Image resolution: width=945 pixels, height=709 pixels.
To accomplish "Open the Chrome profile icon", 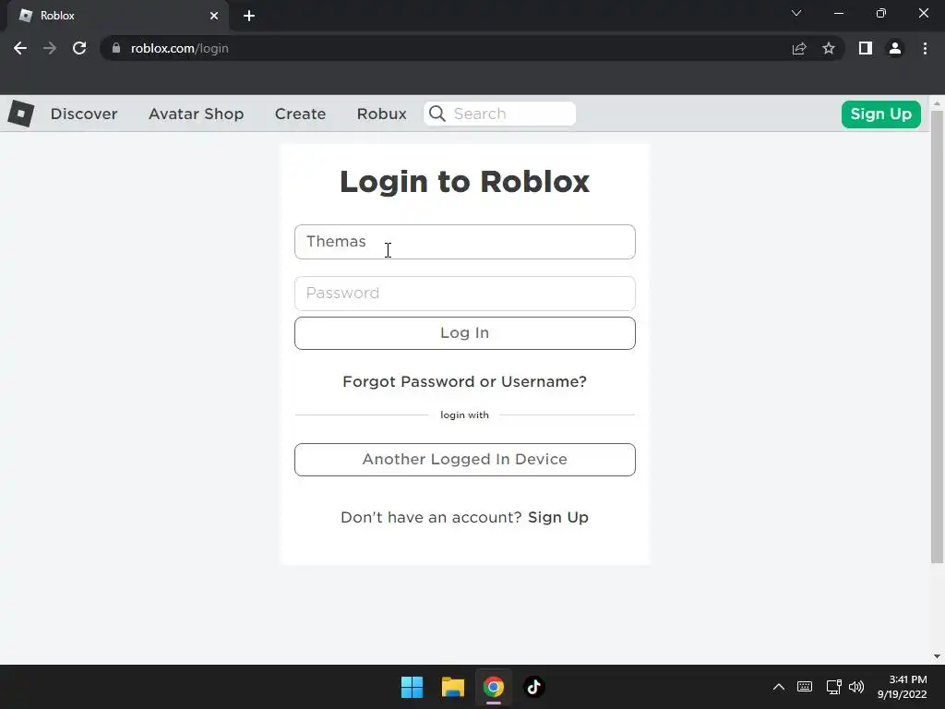I will coord(895,48).
